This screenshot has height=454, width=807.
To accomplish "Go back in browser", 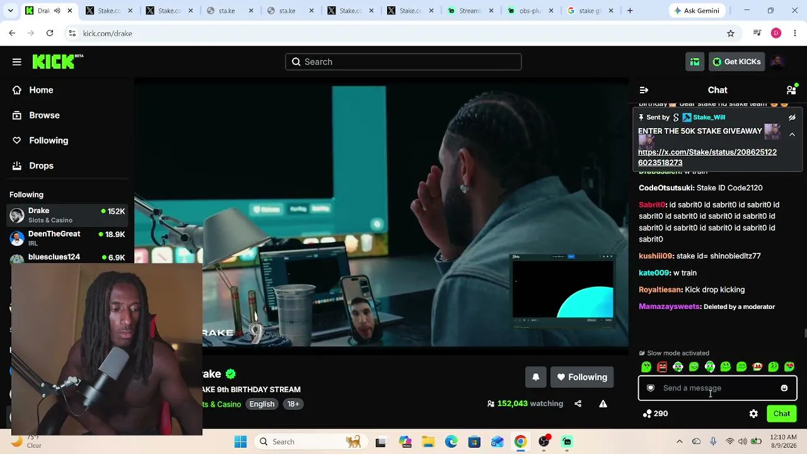I will (x=12, y=33).
